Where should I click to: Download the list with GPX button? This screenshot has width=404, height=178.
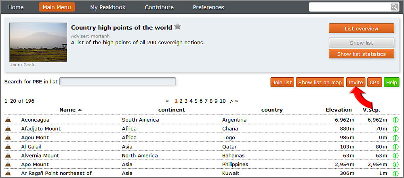(375, 83)
